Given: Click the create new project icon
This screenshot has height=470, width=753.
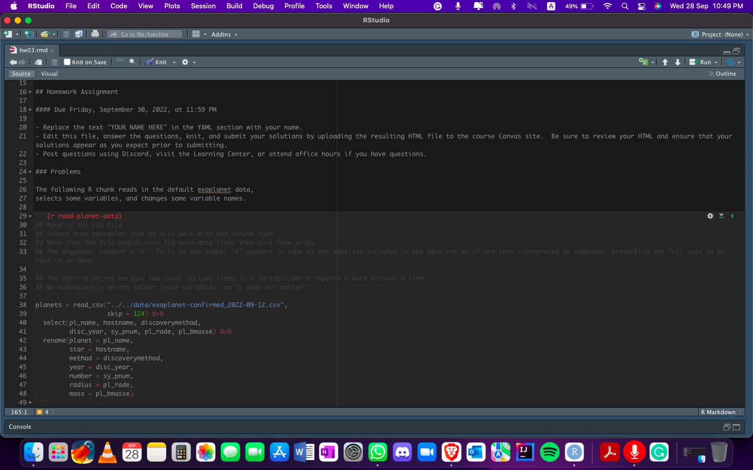Looking at the screenshot, I should click(x=29, y=34).
